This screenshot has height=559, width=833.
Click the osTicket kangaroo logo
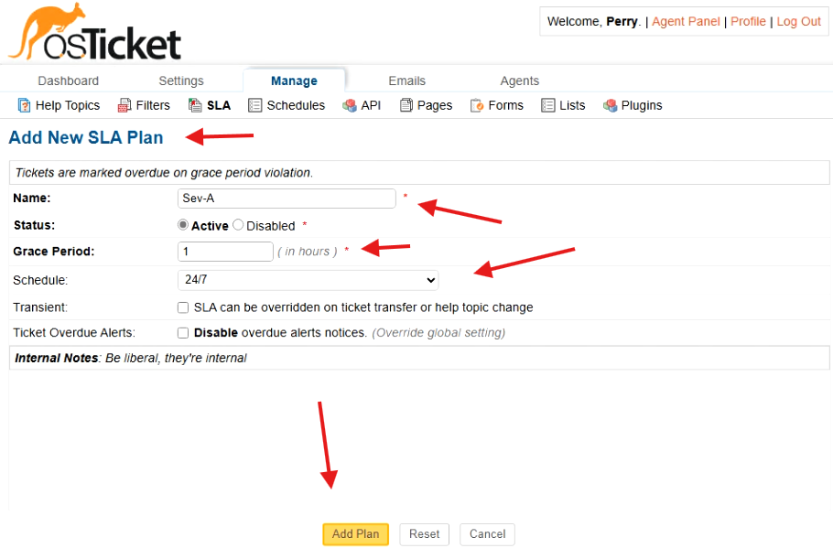point(95,32)
